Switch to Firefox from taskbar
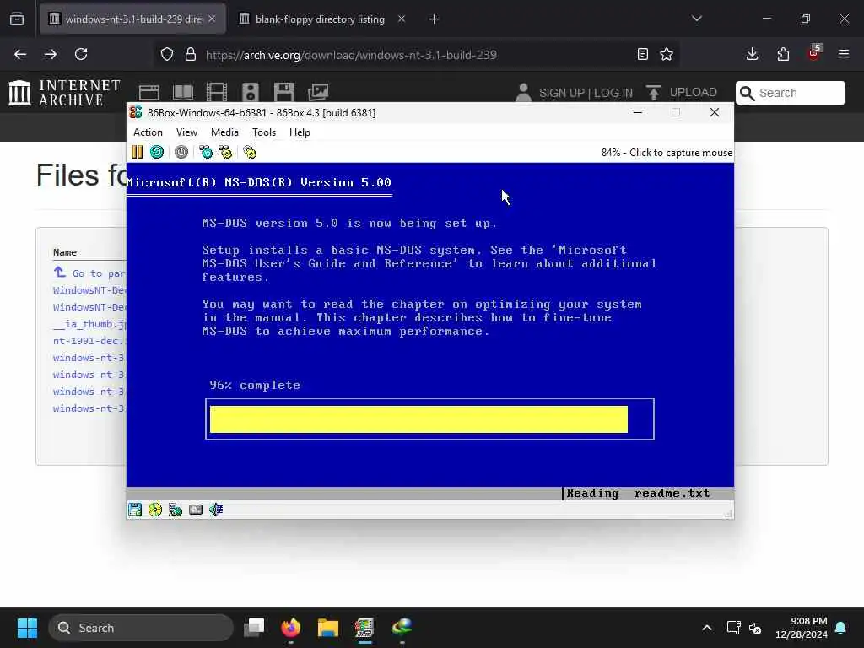The width and height of the screenshot is (864, 648). [x=291, y=628]
